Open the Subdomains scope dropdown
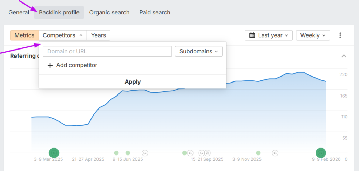Screen dimensions: 359x171 (198, 51)
